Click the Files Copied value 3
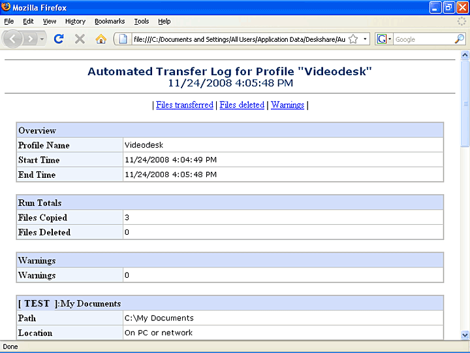The height and width of the screenshot is (353, 470). click(x=127, y=218)
